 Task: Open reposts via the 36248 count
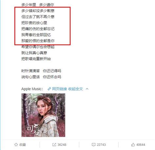point(62,145)
